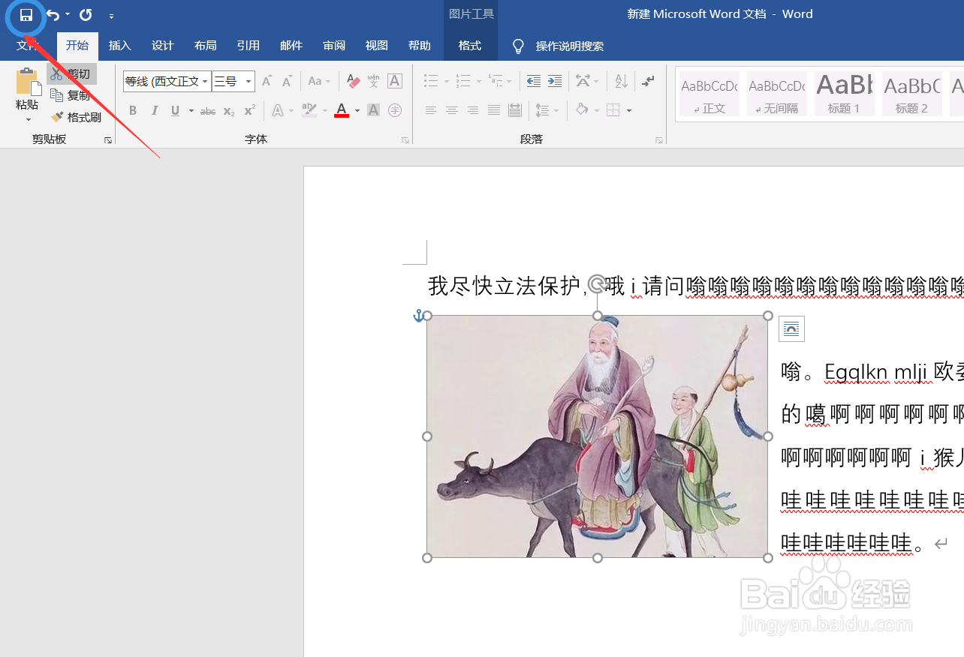The width and height of the screenshot is (964, 657).
Task: Open the font color dropdown arrow
Action: pos(357,111)
